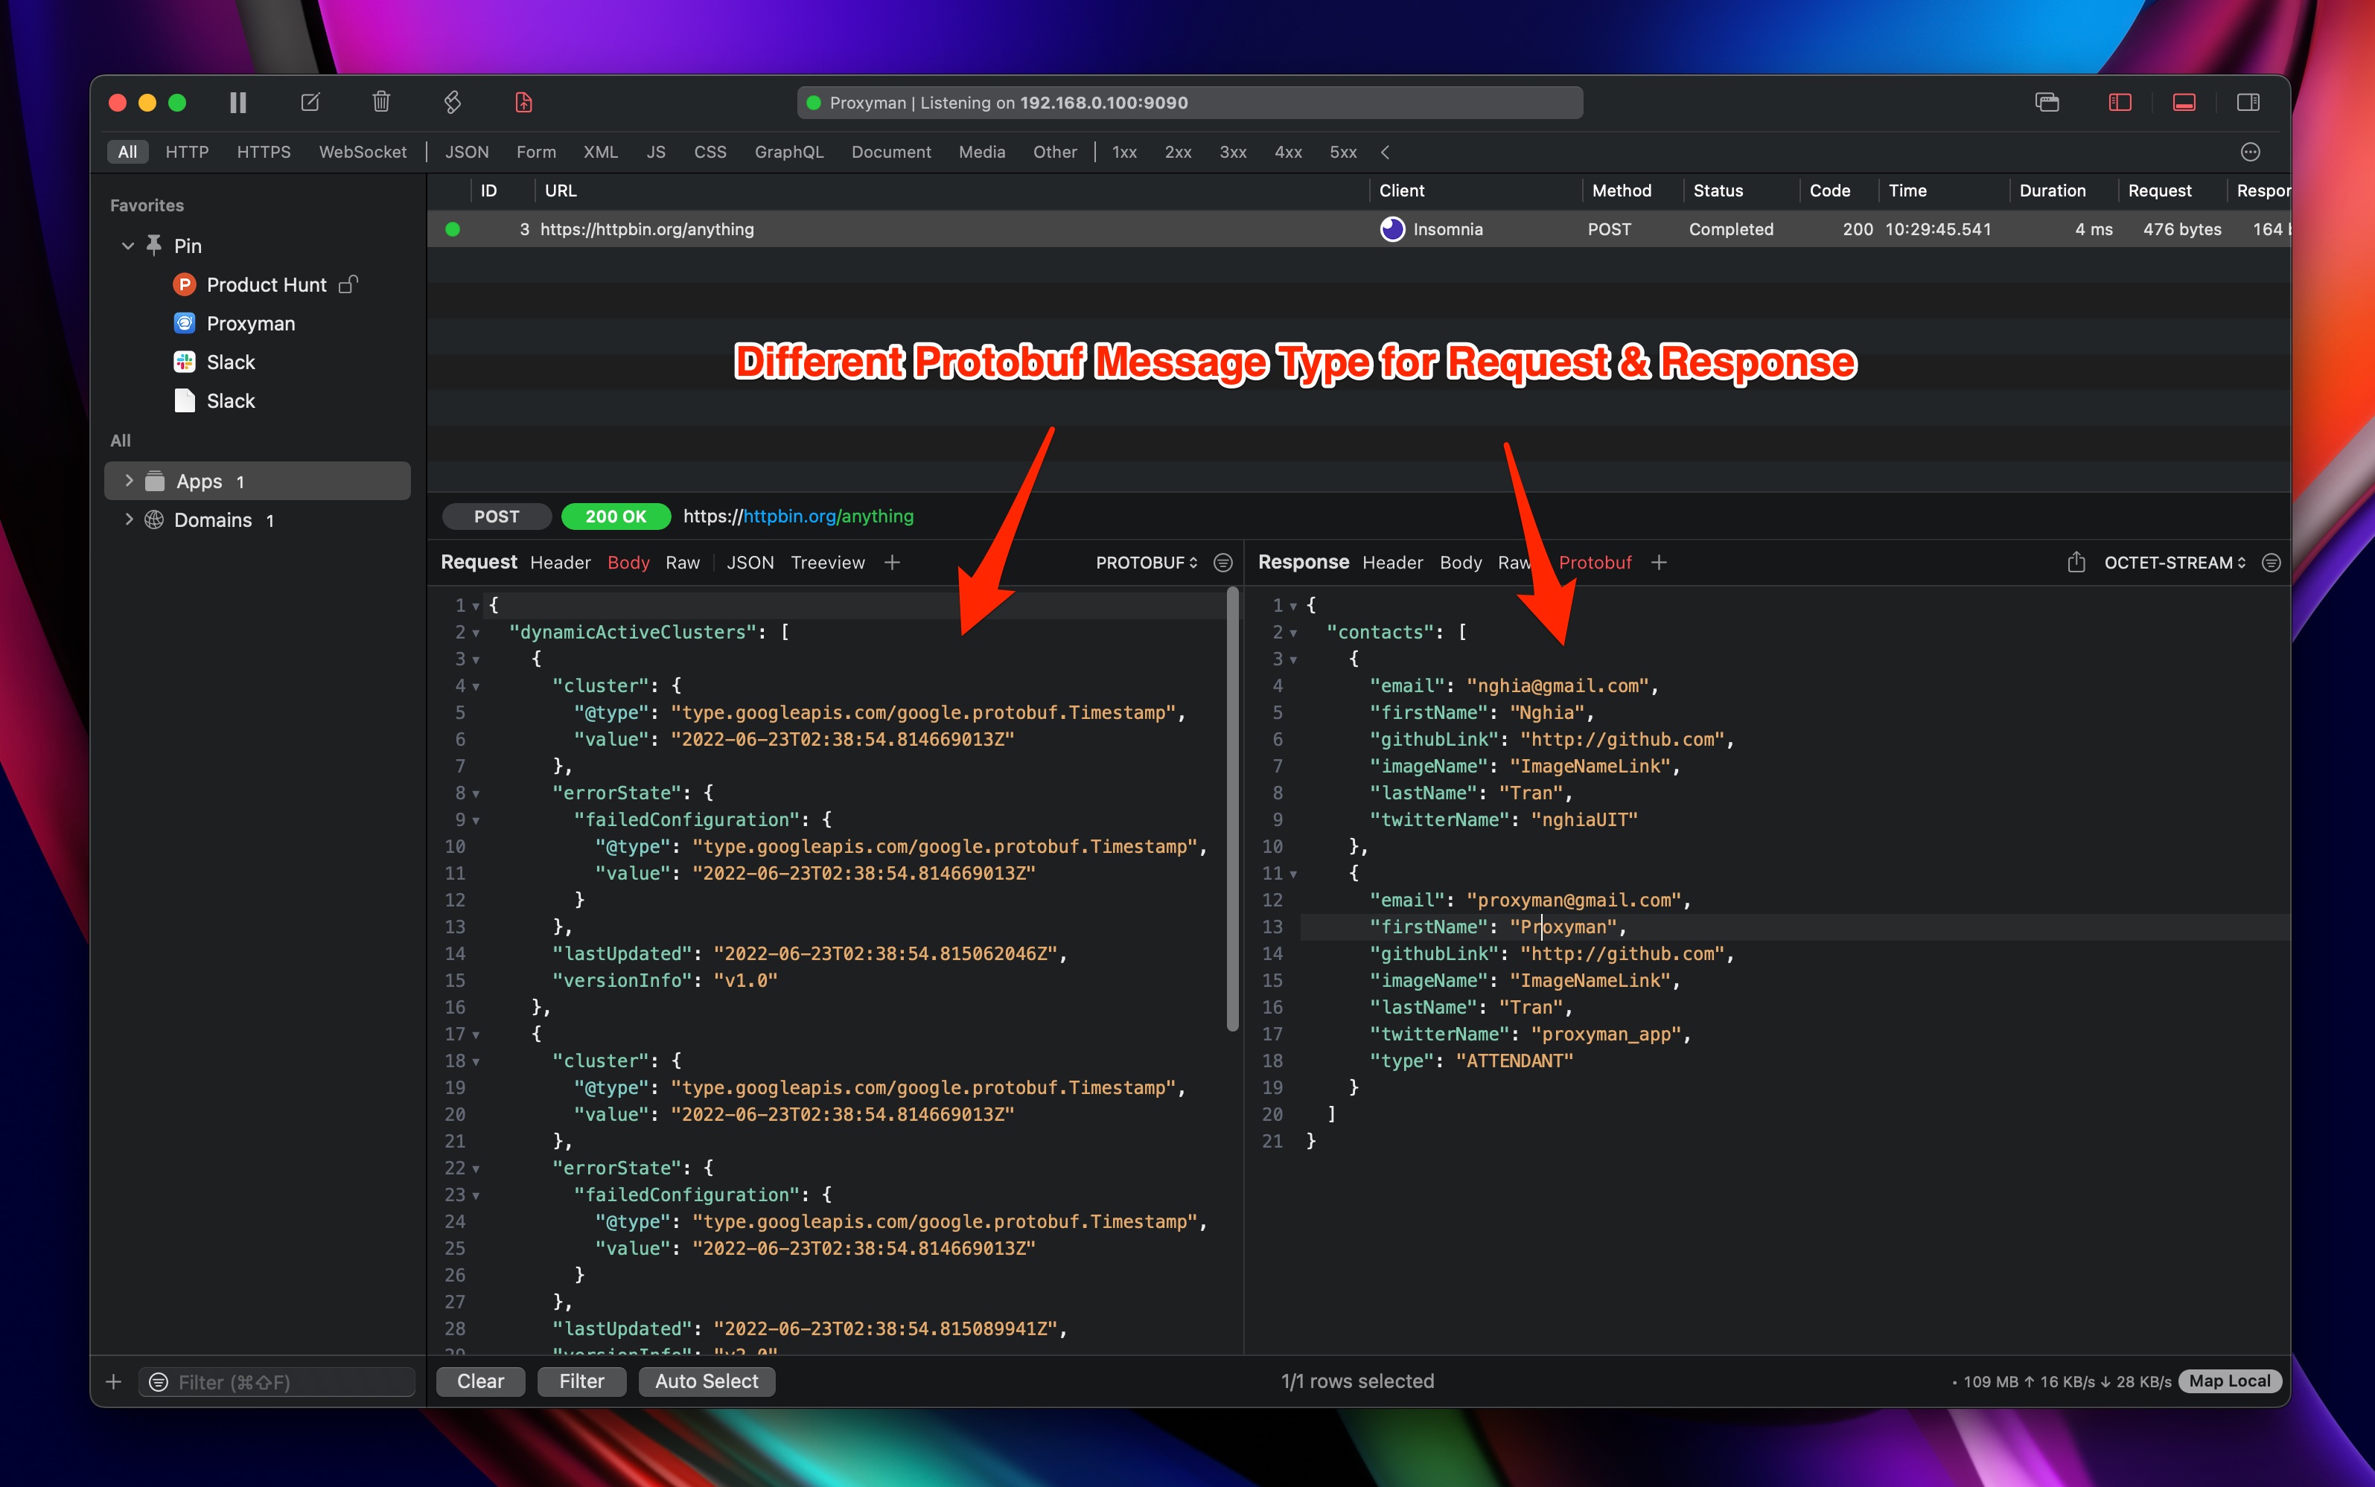Image resolution: width=2375 pixels, height=1487 pixels.
Task: Click the share icon in Response panel
Action: pyautogui.click(x=2076, y=563)
